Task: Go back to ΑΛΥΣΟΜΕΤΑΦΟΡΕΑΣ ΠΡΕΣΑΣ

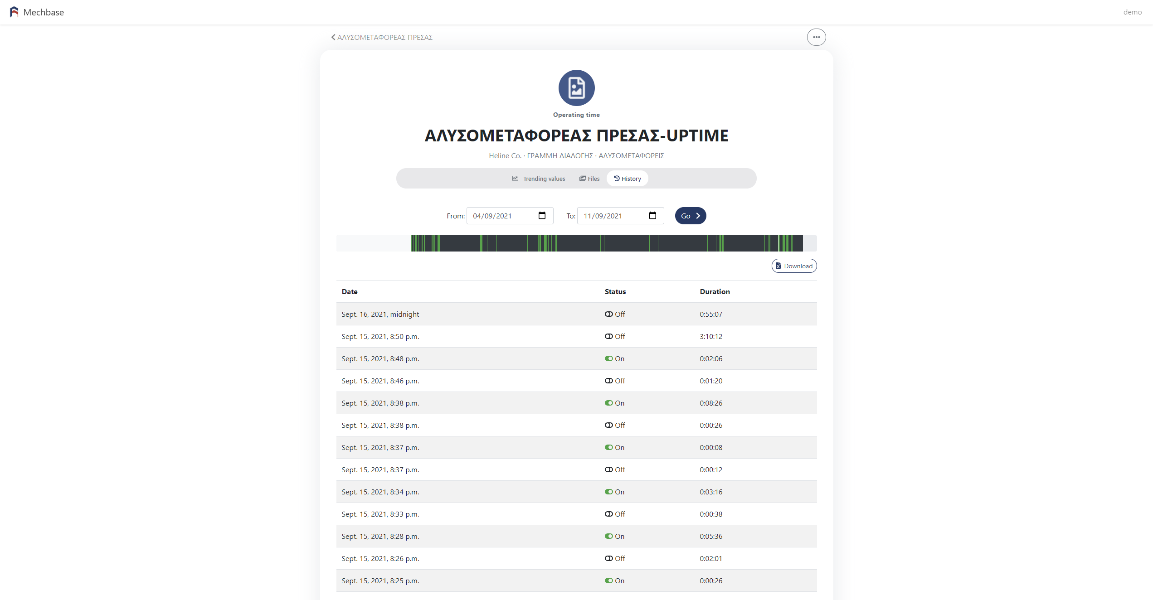Action: tap(382, 37)
